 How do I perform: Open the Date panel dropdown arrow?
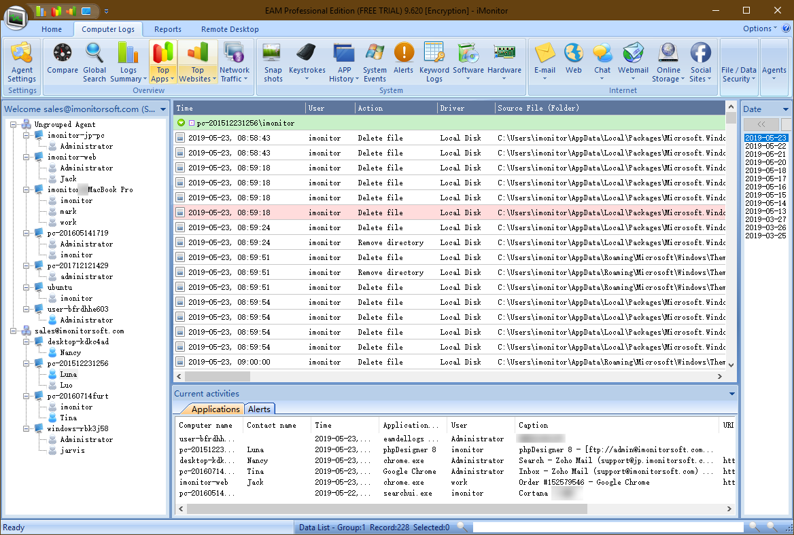coord(785,109)
